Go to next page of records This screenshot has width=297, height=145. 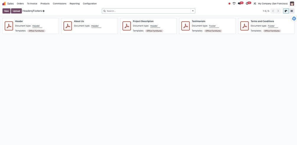tap(278, 11)
